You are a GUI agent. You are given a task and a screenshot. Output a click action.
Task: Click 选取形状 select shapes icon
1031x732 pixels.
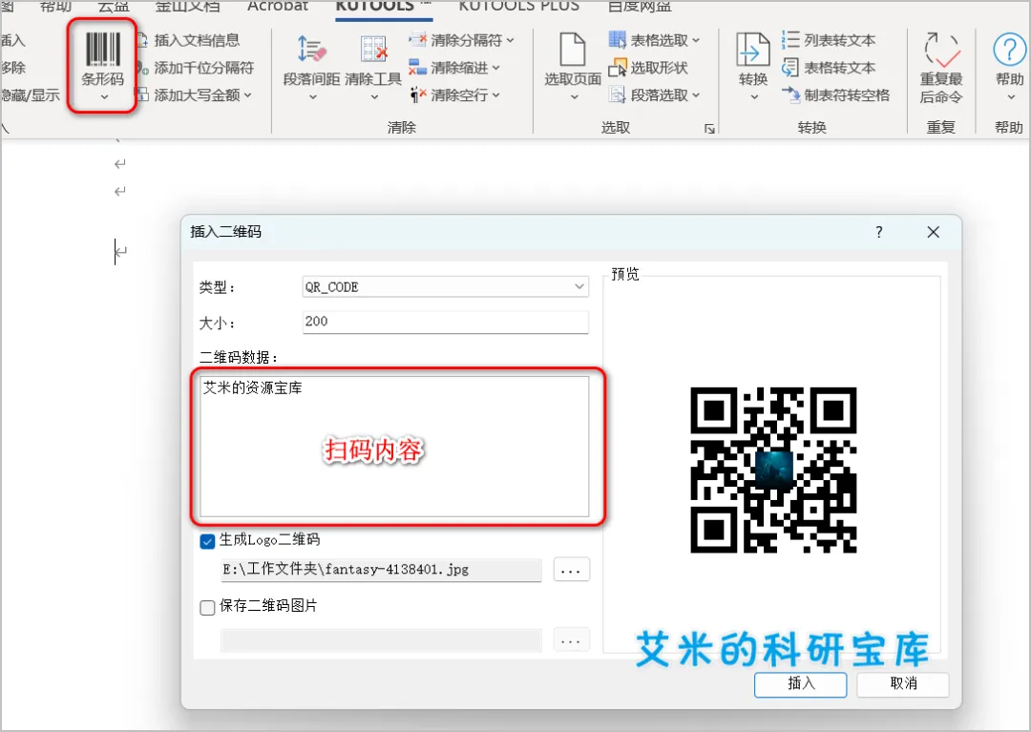(x=617, y=68)
